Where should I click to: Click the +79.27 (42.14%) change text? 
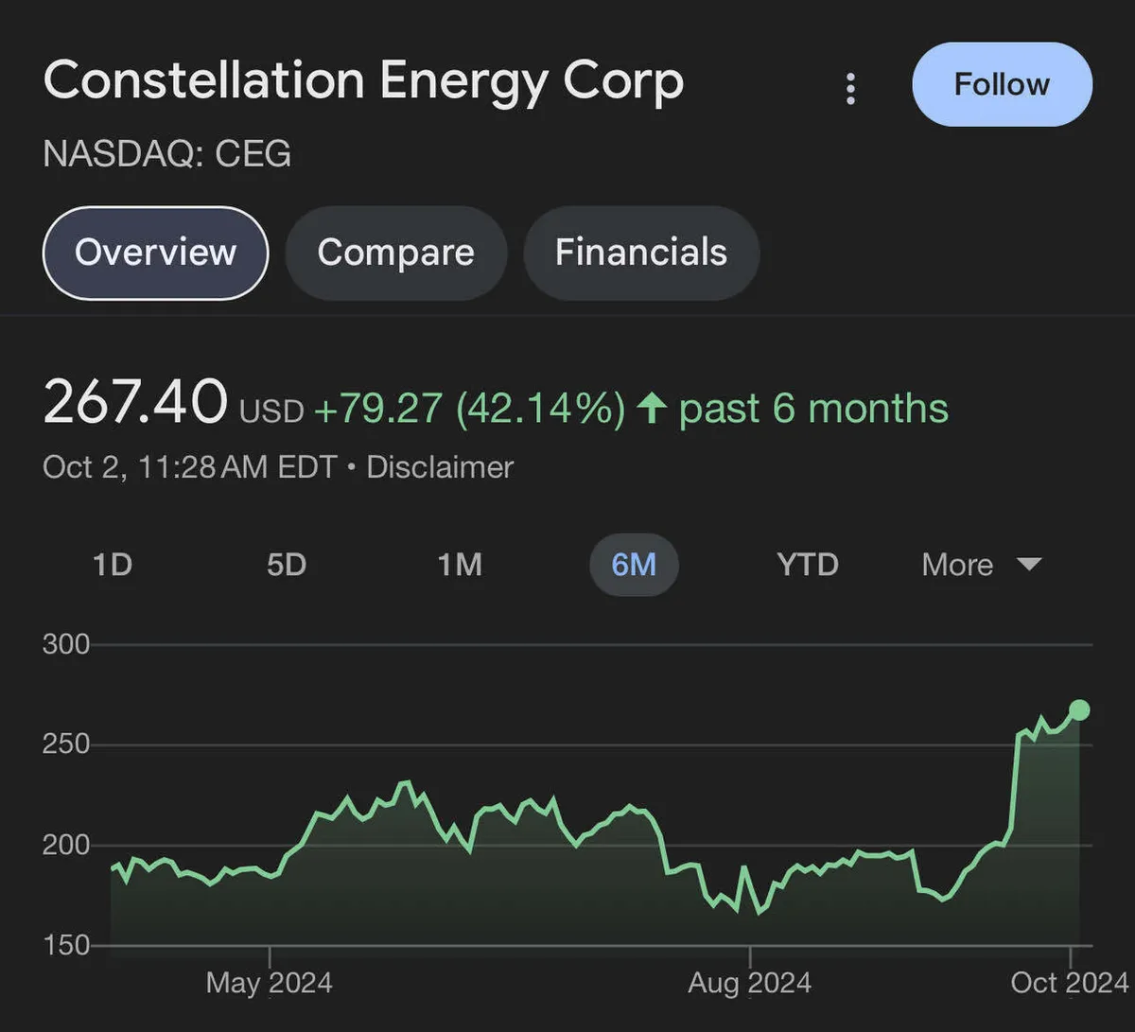[x=469, y=409]
